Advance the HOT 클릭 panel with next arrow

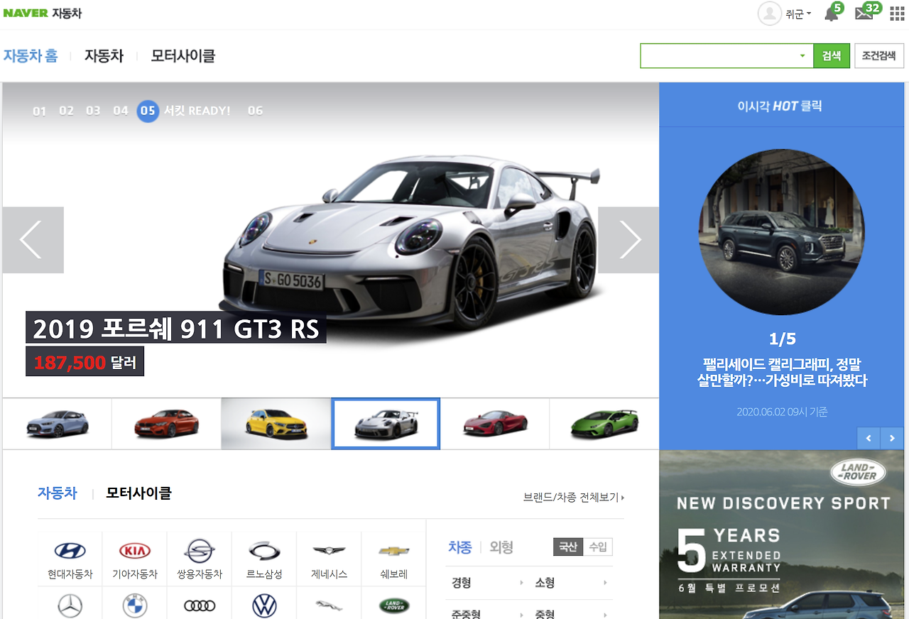click(x=892, y=438)
